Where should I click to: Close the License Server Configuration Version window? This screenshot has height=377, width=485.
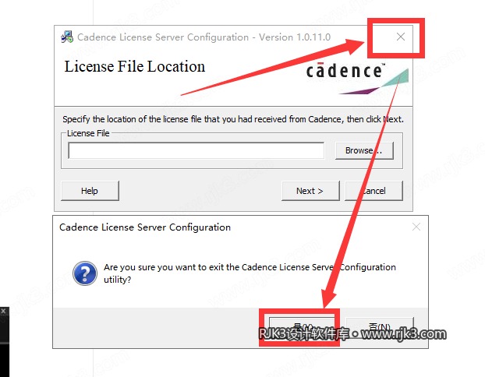[x=401, y=37]
